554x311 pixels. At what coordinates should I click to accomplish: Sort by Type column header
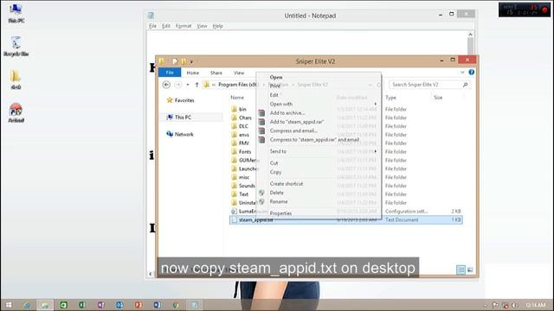(390, 98)
